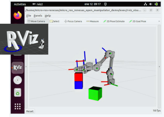Click the Reset button
This screenshot has height=117, width=164.
pyautogui.click(x=30, y=111)
